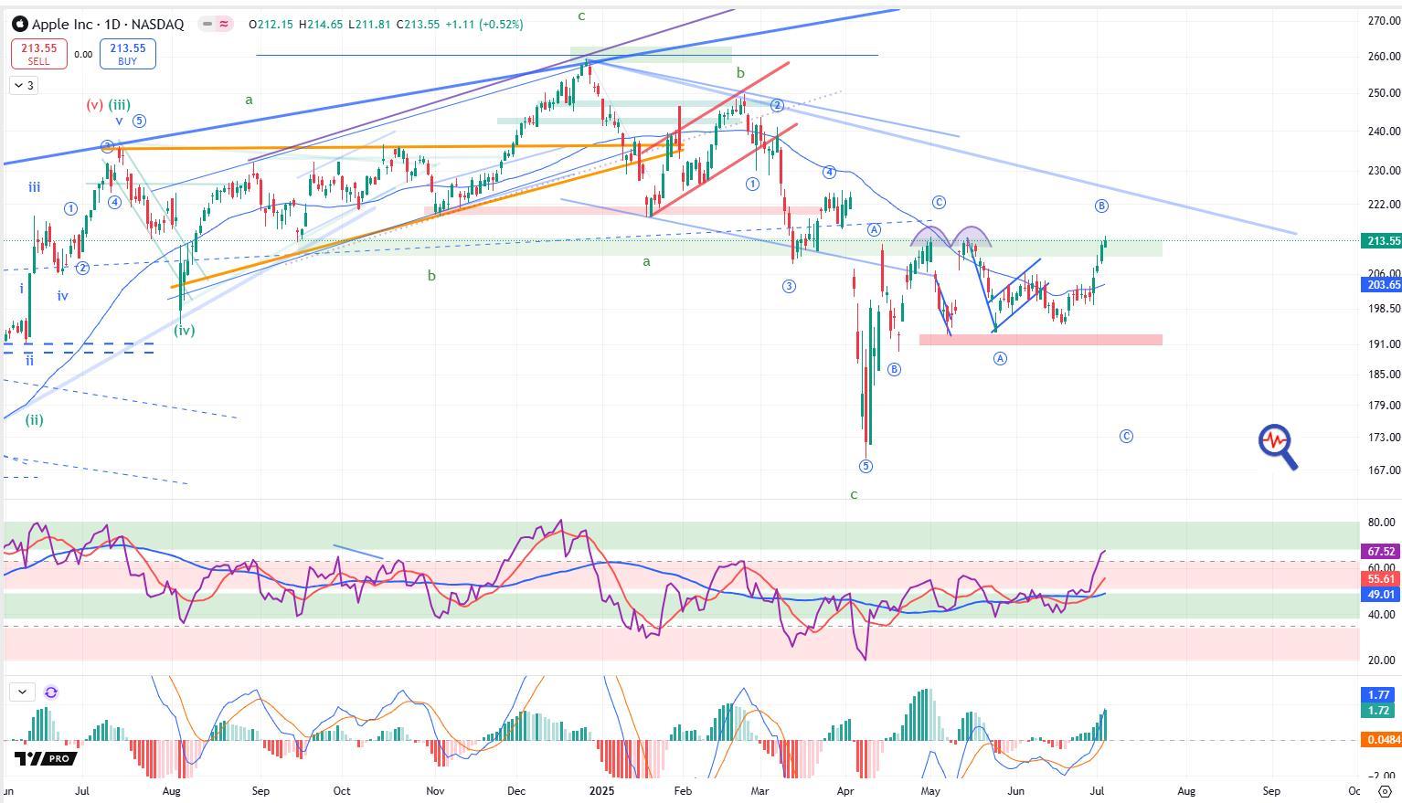Click the Apr label on time axis
Viewport: 1402px width, 803px height.
(x=845, y=790)
